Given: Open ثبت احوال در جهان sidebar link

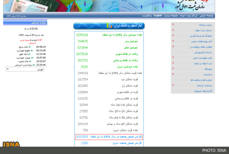Looking at the screenshot, I should [203, 63].
